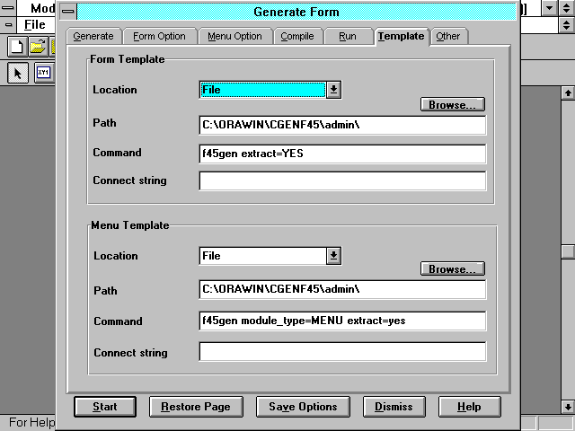The width and height of the screenshot is (575, 431).
Task: Click the Form Template Connect string field
Action: tap(342, 181)
